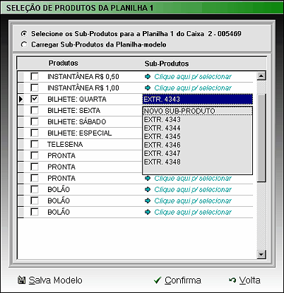Viewport: 284px width, 293px height.
Task: Select EXTR. 4348 from the sub-product list
Action: coord(198,162)
